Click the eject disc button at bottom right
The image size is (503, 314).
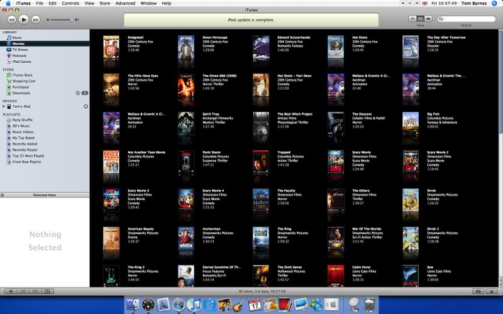pyautogui.click(x=492, y=291)
